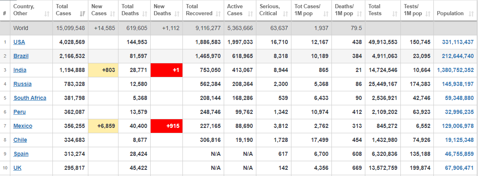Open UK population link 67,906,471
Viewport: 478px width, 176px height.
pyautogui.click(x=459, y=168)
